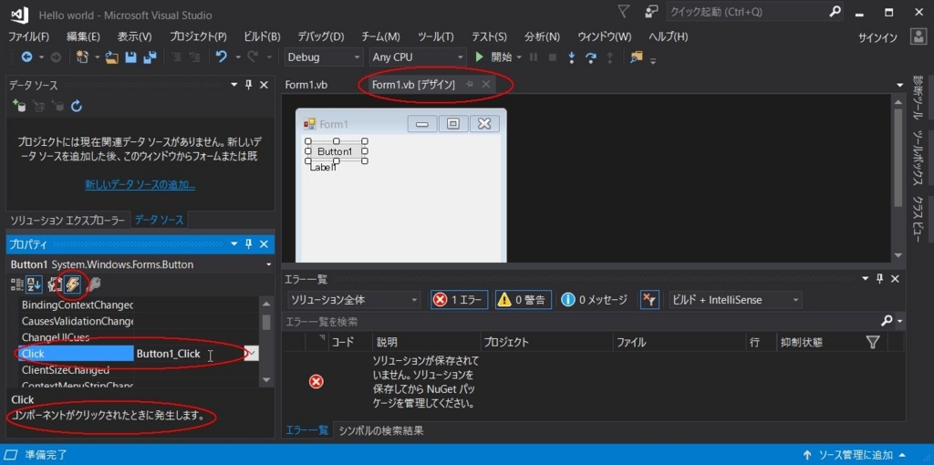Open the ビルド + IntelliSense dropdown
This screenshot has width=934, height=465.
[x=735, y=300]
